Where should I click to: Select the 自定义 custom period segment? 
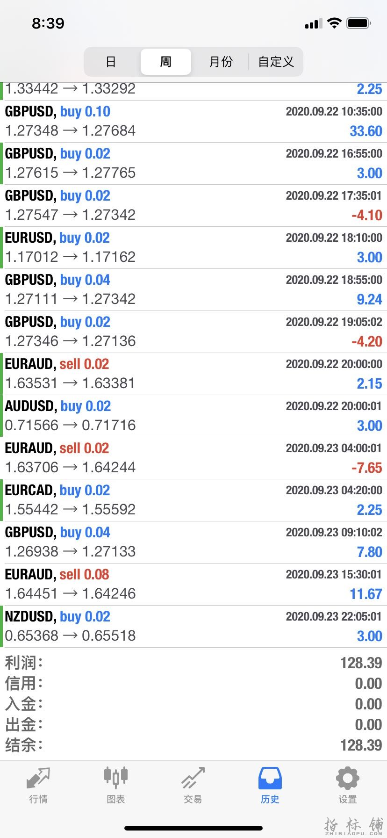276,62
